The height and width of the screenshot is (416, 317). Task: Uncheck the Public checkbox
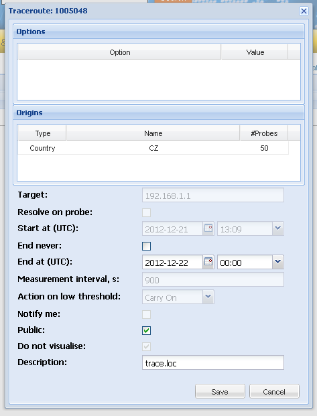(x=147, y=330)
